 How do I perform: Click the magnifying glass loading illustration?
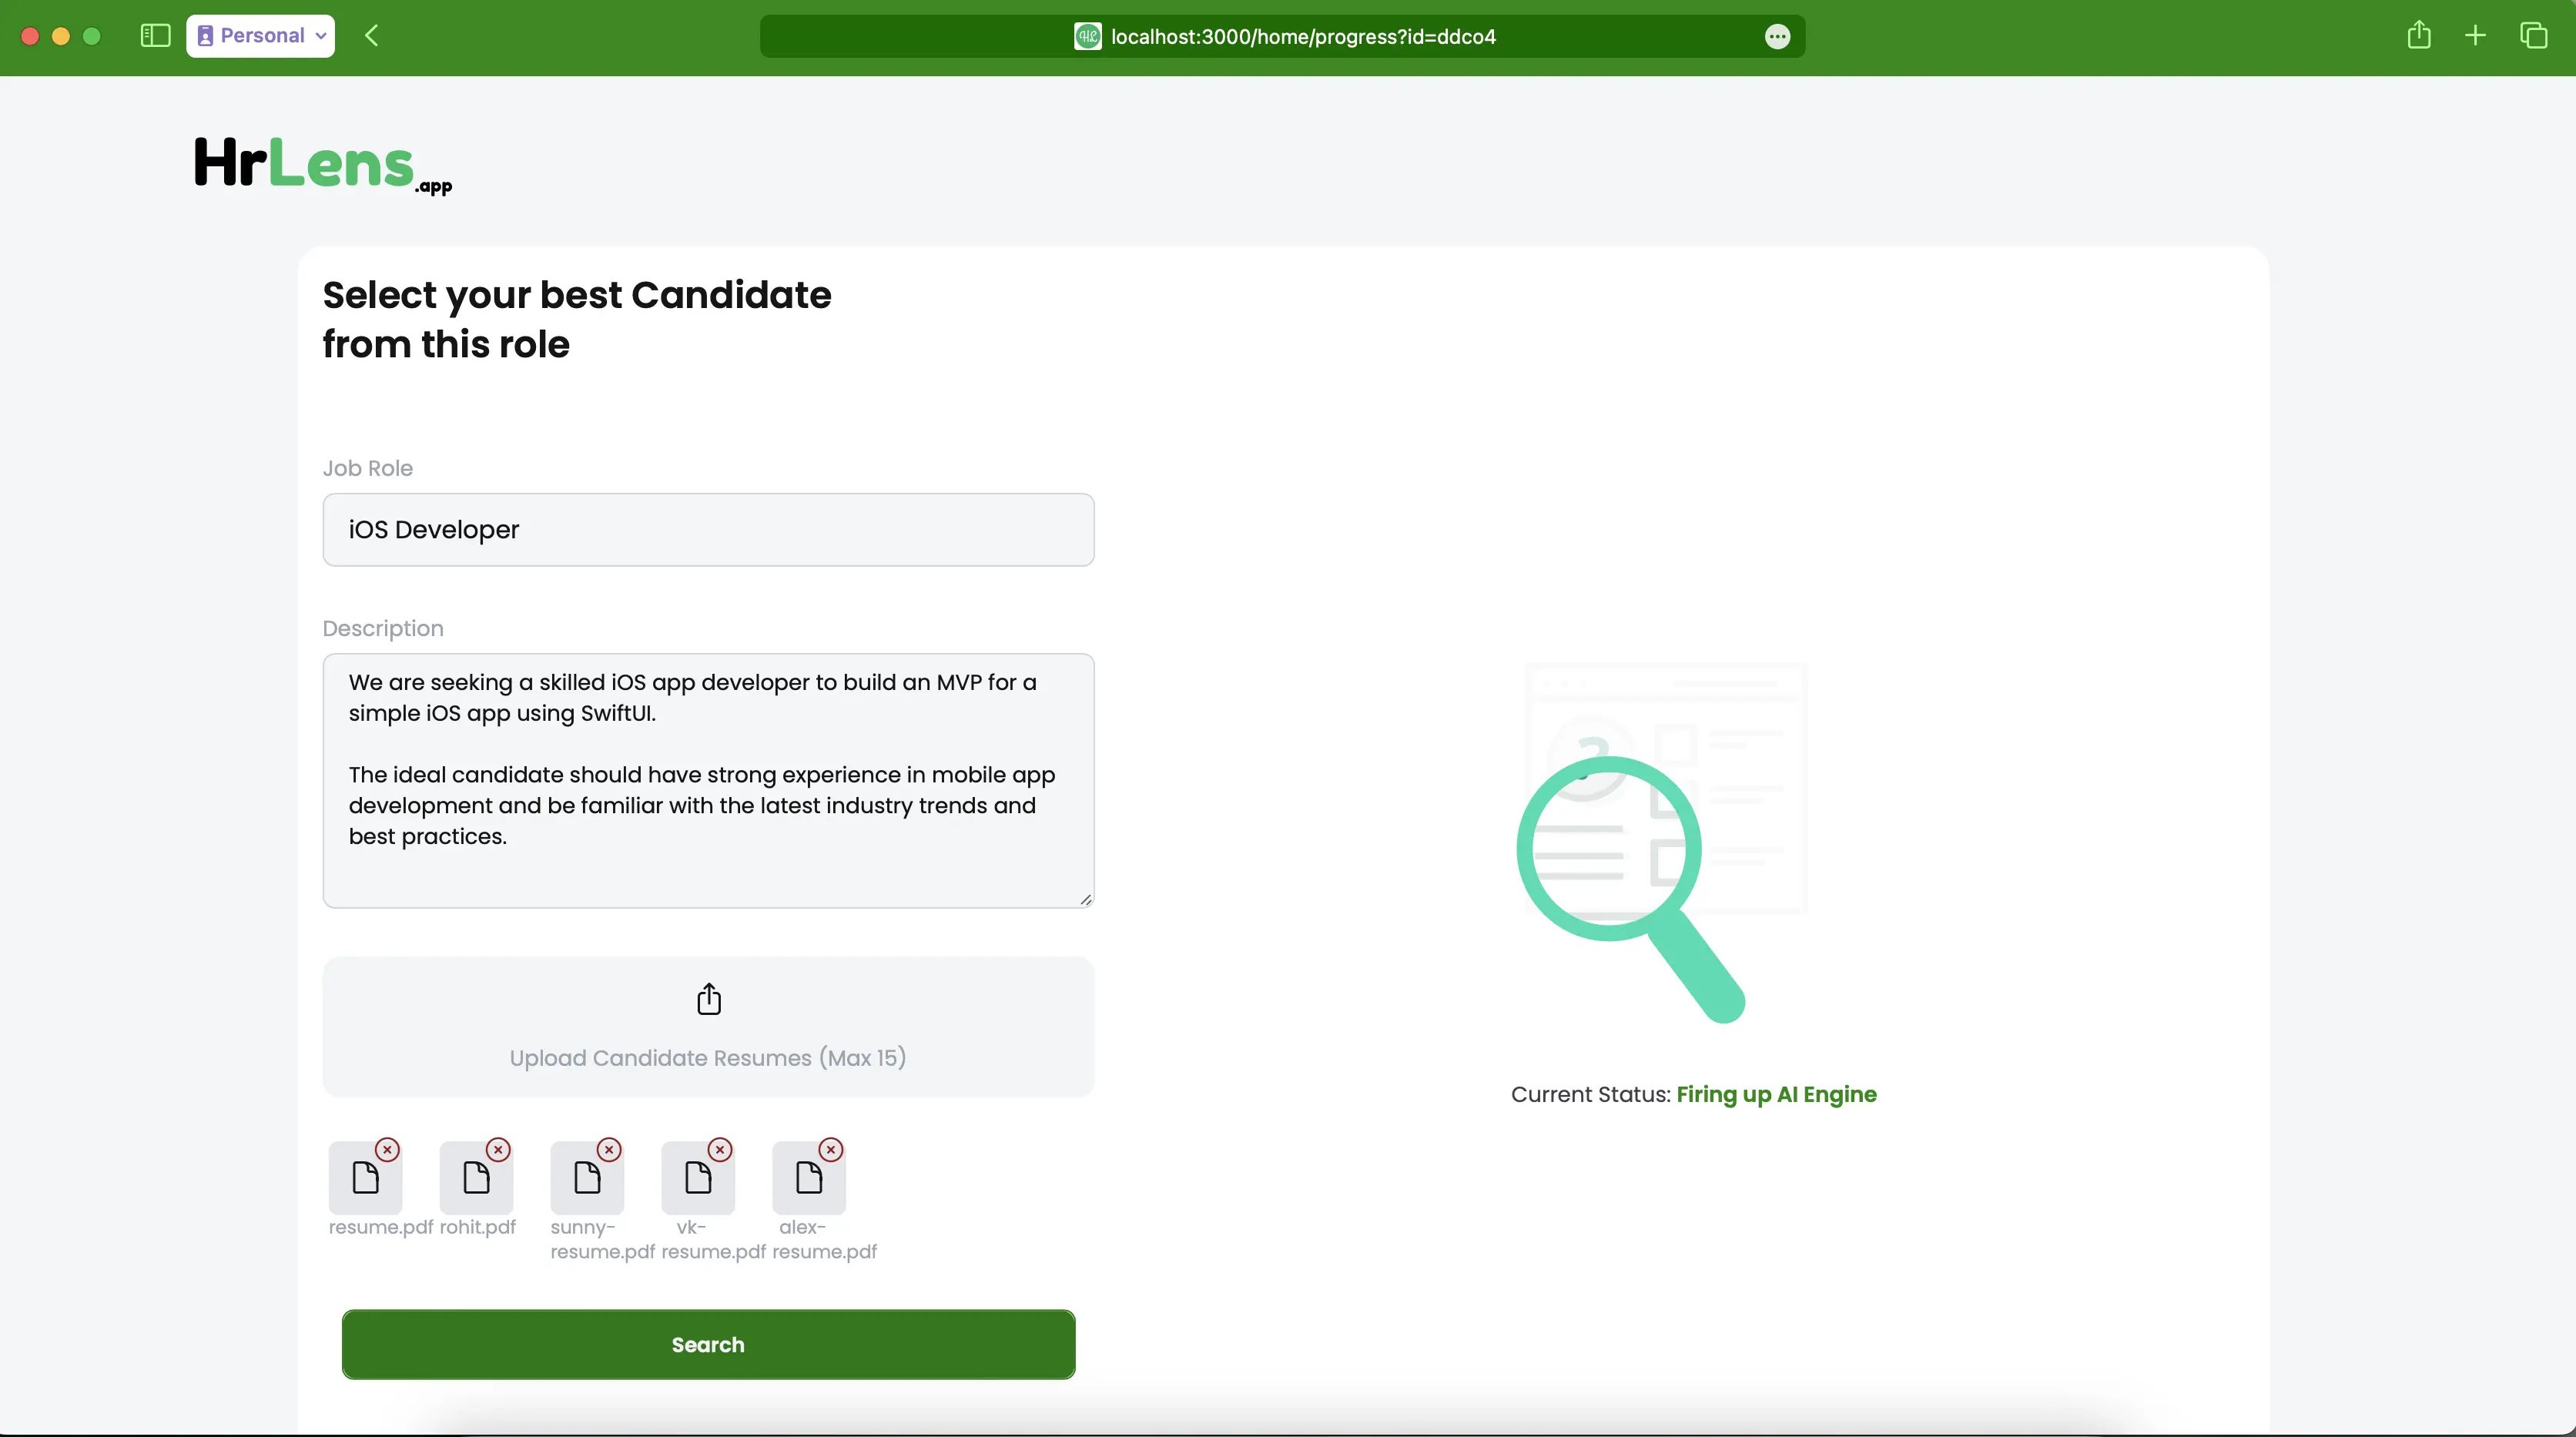click(1661, 842)
